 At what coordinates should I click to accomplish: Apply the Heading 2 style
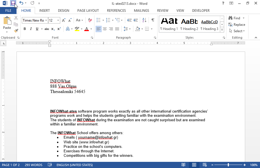[x=189, y=24]
